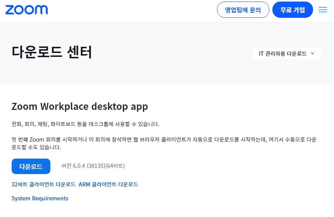Screen dimensions: 334x217
Task: Click the 무료 가입 button
Action: pos(293,10)
